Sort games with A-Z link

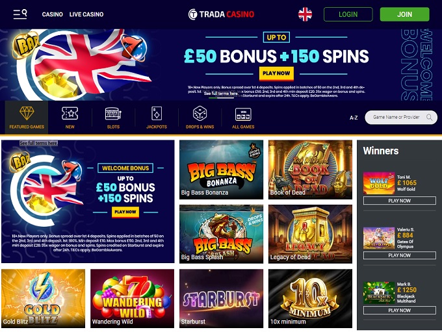354,118
